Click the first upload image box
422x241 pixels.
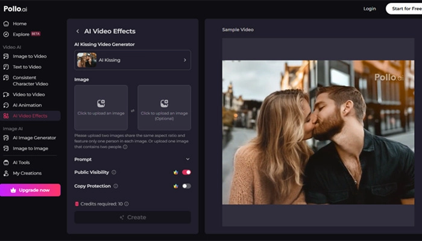[x=101, y=108]
